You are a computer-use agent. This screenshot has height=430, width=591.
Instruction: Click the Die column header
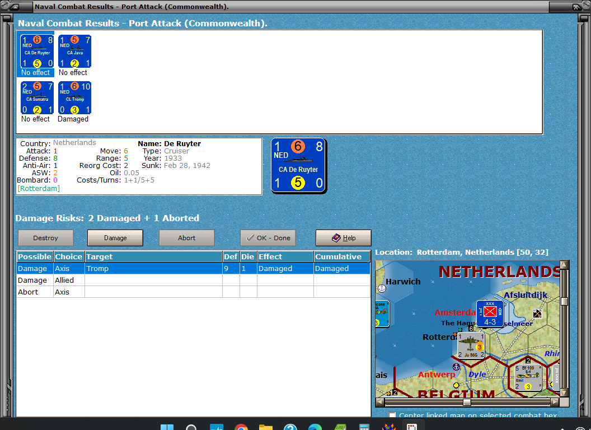point(248,256)
